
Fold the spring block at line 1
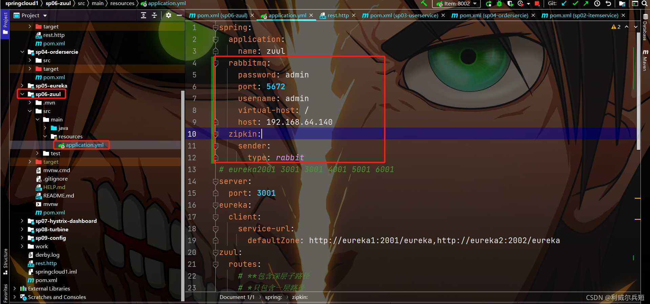pyautogui.click(x=216, y=27)
